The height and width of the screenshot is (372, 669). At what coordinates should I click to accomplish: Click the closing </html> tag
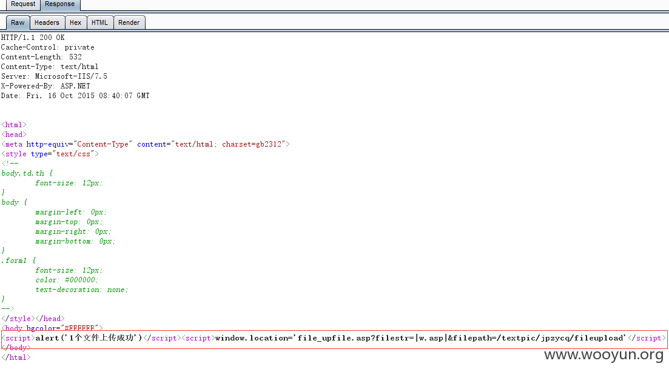(x=16, y=357)
